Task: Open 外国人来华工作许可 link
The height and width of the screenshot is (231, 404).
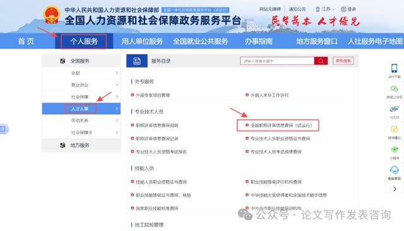Action: (270, 95)
